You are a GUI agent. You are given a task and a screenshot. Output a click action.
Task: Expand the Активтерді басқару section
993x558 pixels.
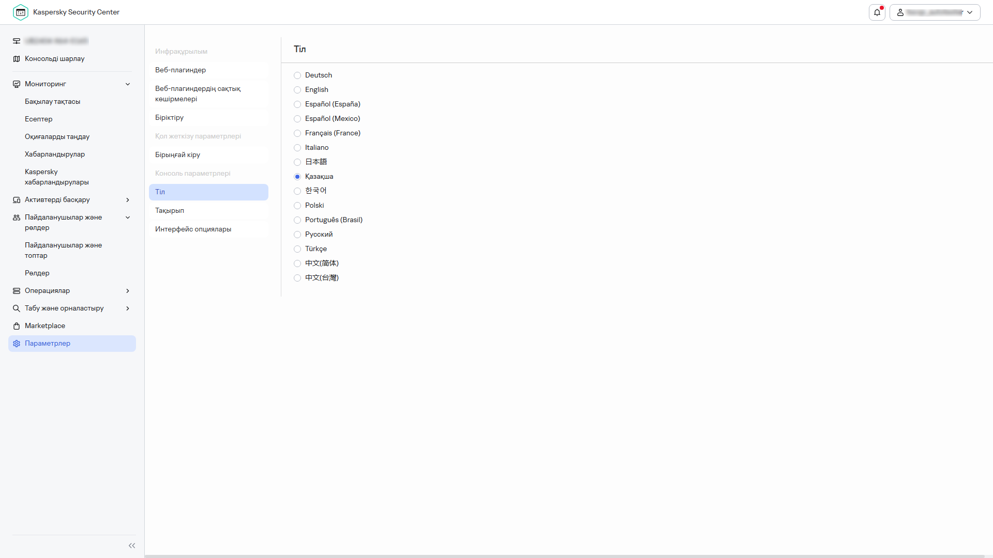[x=128, y=200]
